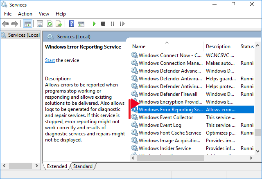Click the Stop Service square icon
This screenshot has width=262, height=179.
pos(103,24)
